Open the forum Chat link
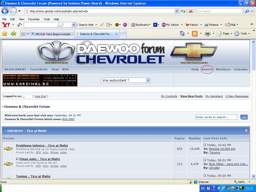This screenshot has height=192, width=256. point(55,69)
